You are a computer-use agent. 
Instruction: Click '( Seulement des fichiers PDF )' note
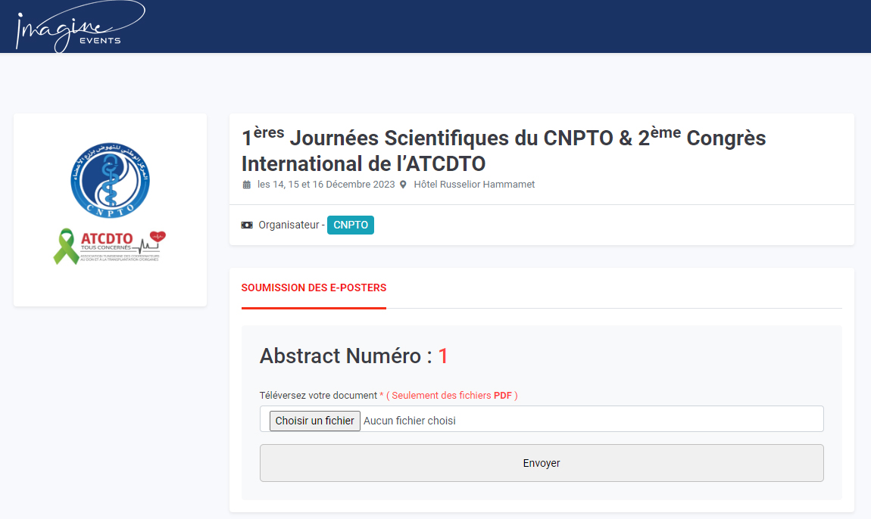[x=452, y=395]
